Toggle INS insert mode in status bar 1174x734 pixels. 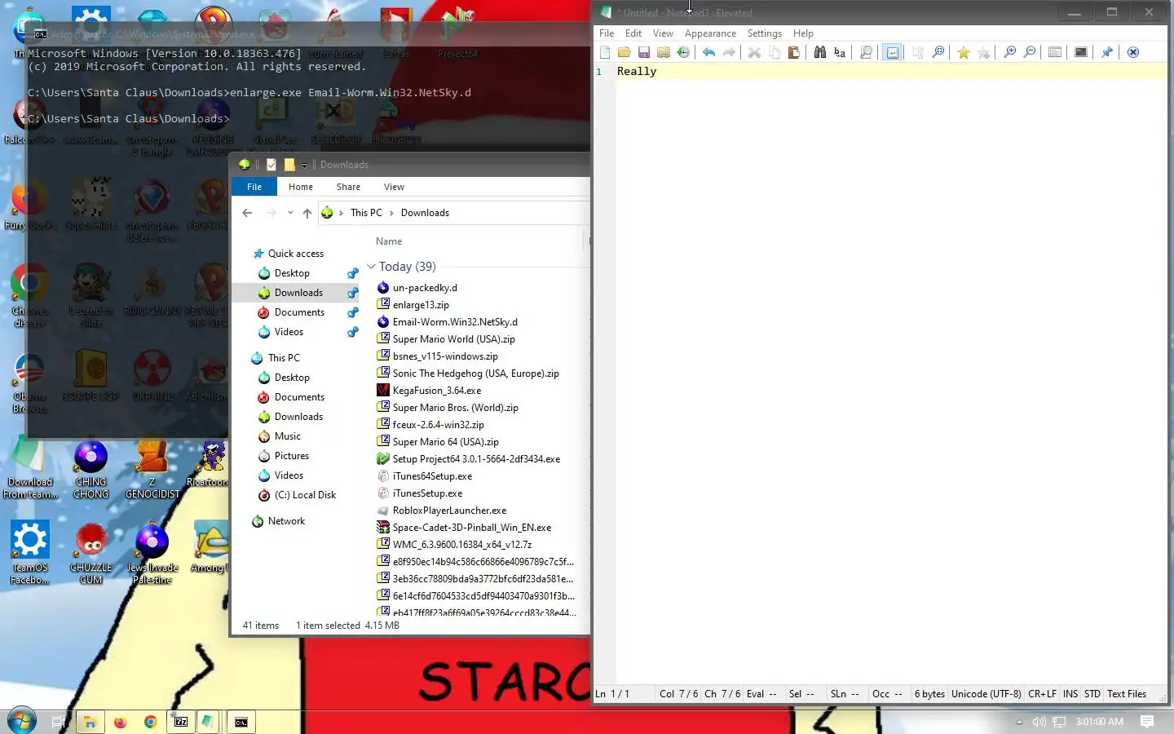click(x=1070, y=694)
